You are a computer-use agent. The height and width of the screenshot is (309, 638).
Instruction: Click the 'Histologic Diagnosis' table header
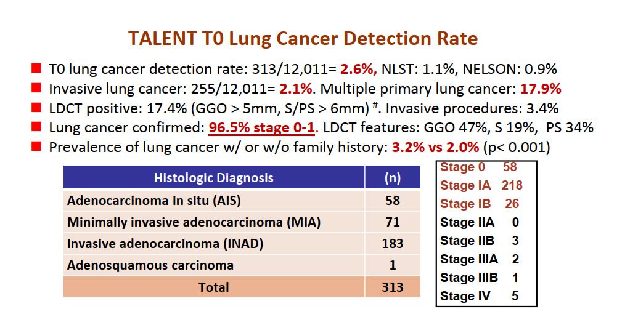[213, 179]
